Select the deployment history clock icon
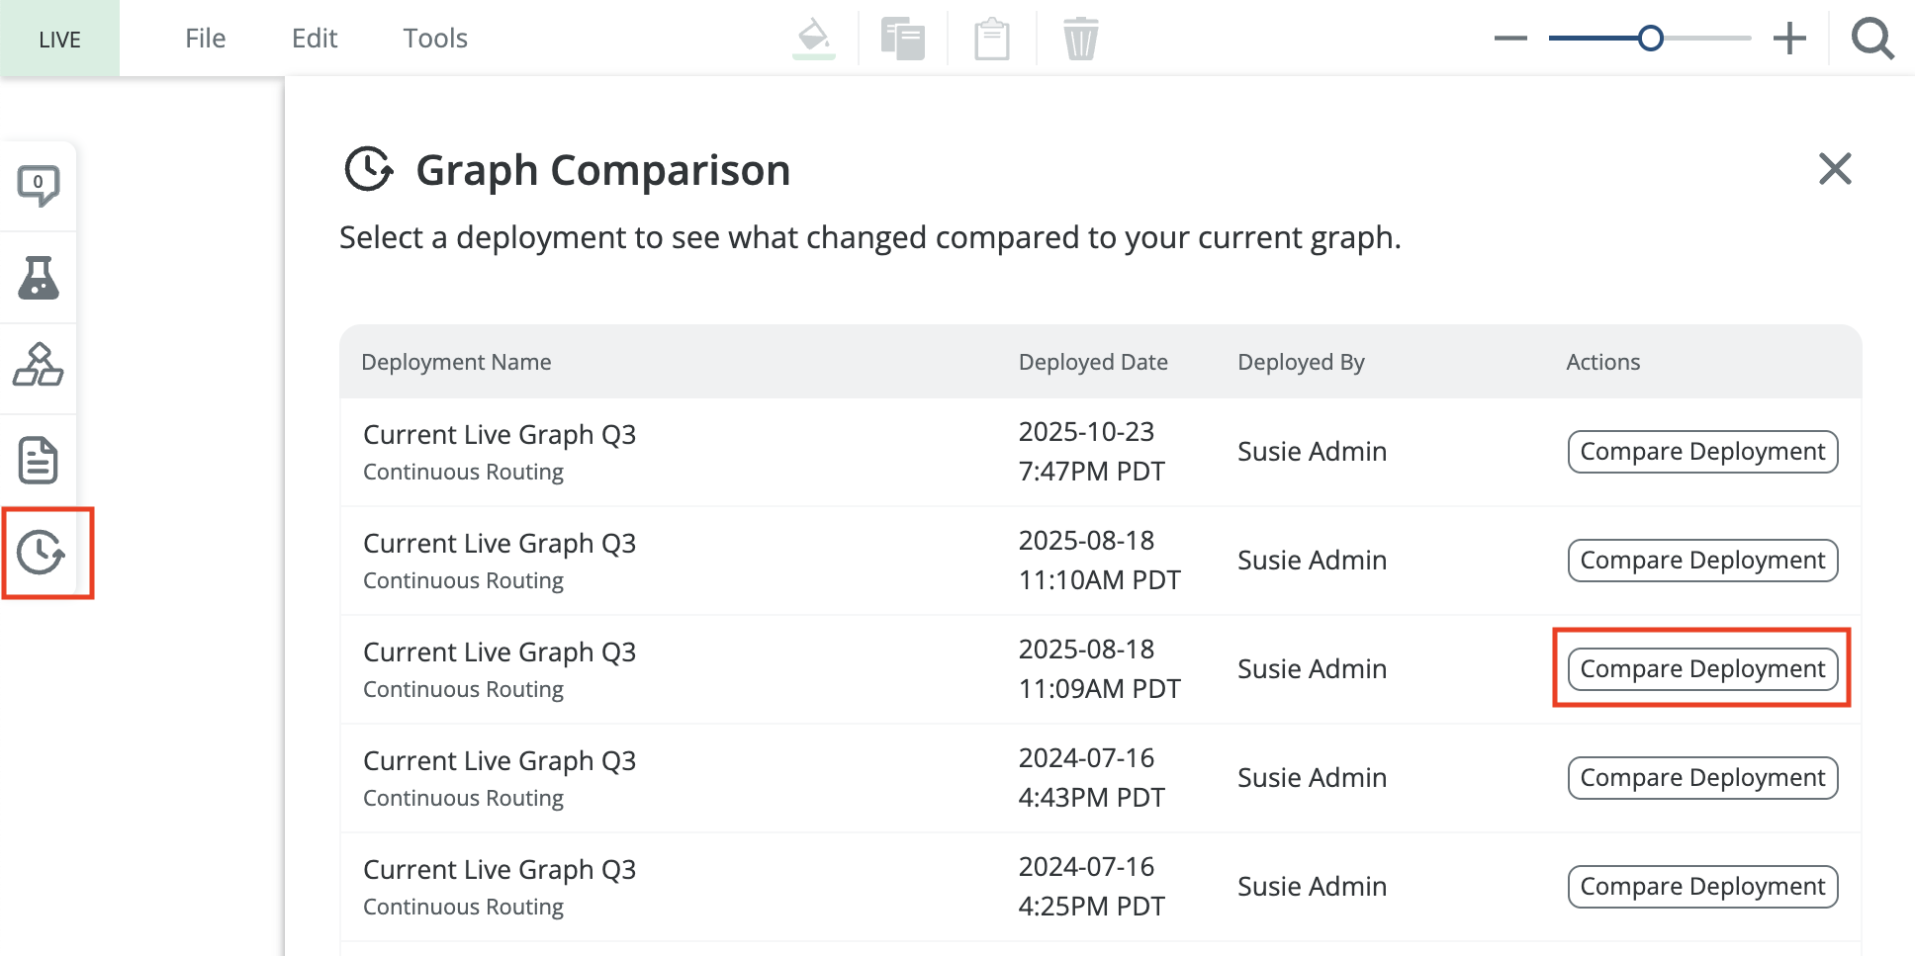 point(42,552)
